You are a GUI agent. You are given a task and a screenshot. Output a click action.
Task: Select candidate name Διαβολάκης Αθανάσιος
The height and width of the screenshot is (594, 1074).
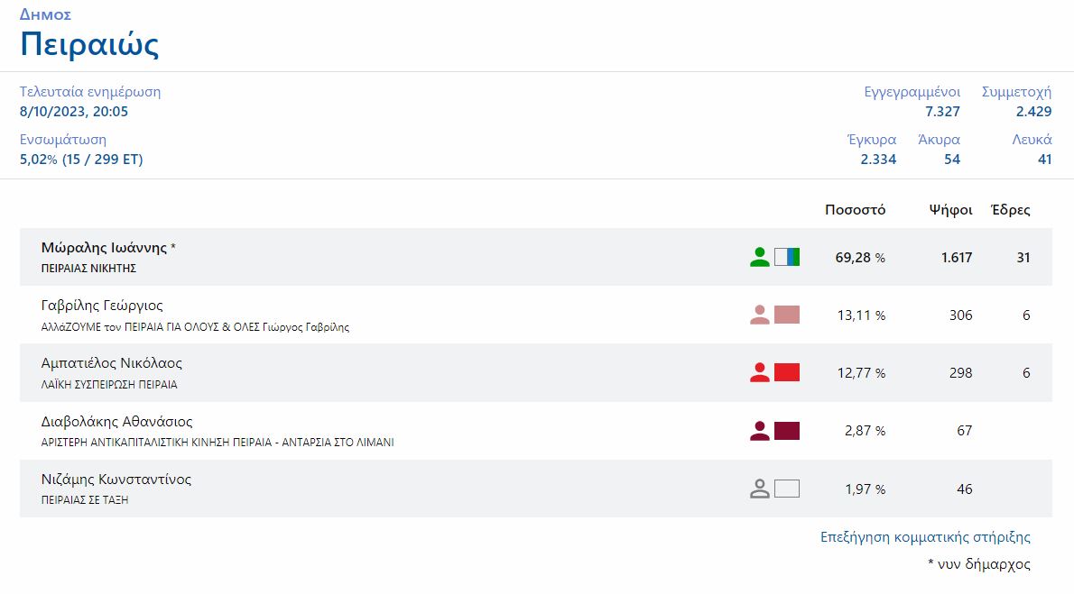(117, 422)
